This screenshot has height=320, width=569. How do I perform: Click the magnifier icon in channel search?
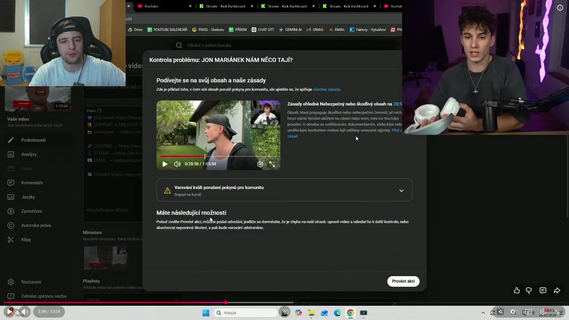click(x=179, y=45)
